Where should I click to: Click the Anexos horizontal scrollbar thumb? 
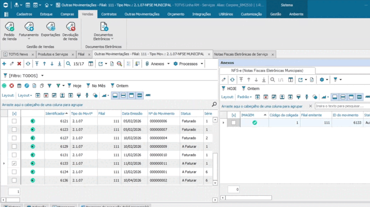(x=249, y=197)
